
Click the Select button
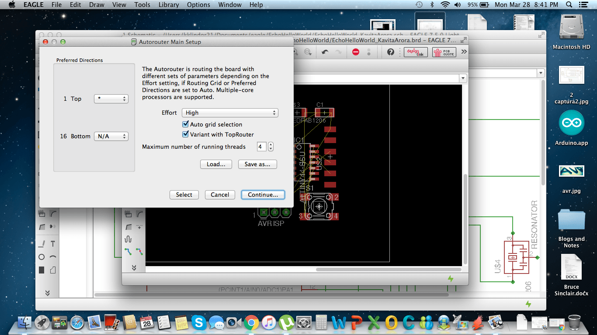(184, 195)
